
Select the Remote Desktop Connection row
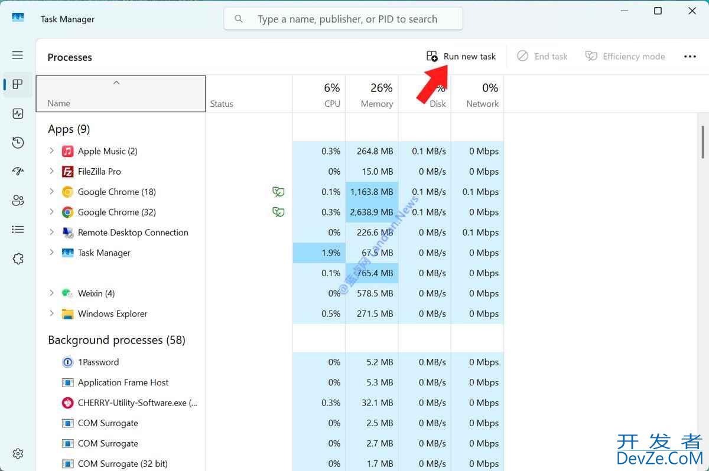132,233
